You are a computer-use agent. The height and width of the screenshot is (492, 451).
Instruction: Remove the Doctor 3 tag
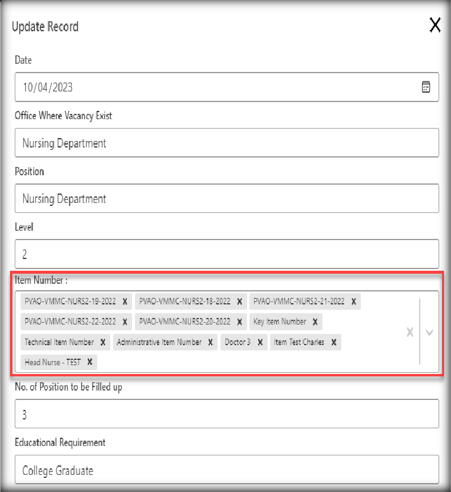260,342
